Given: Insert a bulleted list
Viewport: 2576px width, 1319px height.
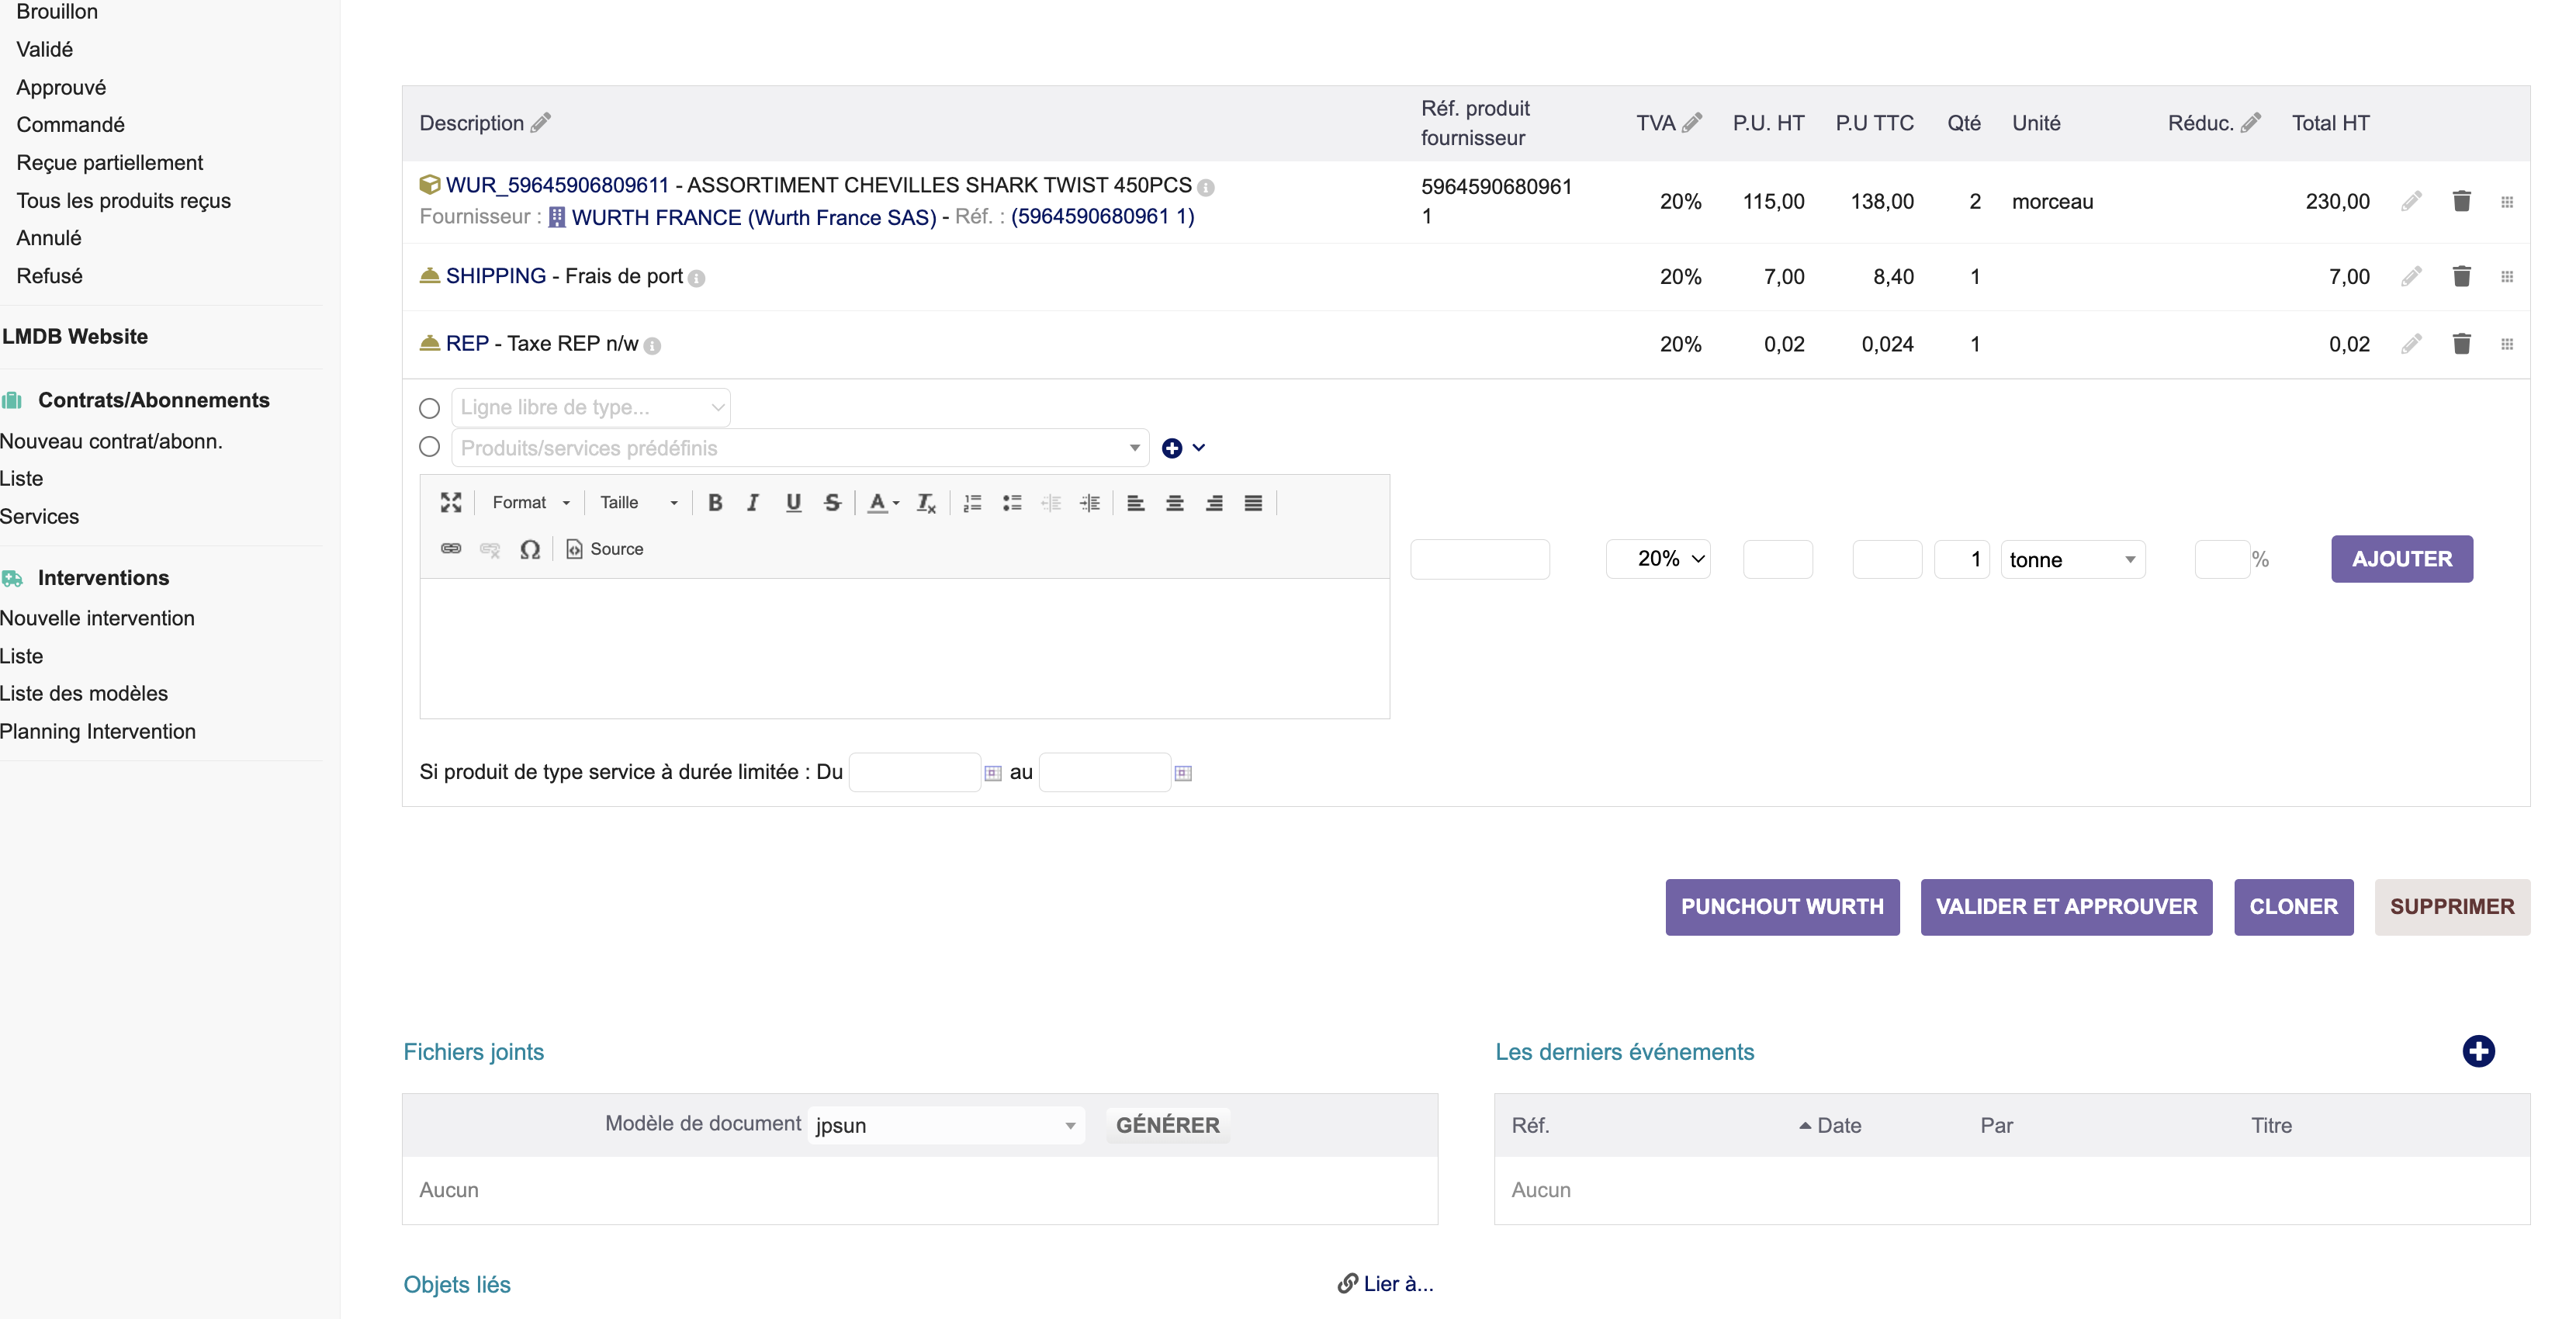Looking at the screenshot, I should click(x=1012, y=503).
